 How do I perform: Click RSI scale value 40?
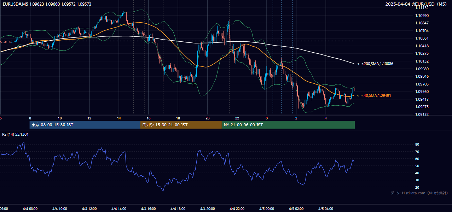417,173
